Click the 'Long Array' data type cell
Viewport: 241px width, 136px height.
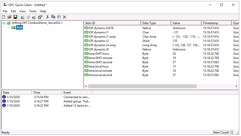pos(150,45)
